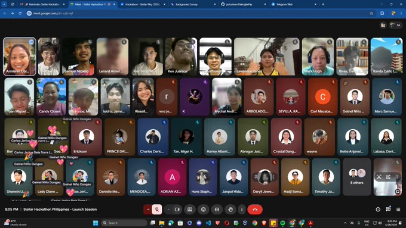Pin Daryll Jewe's tile using pin icon
The image size is (406, 228).
click(256, 177)
